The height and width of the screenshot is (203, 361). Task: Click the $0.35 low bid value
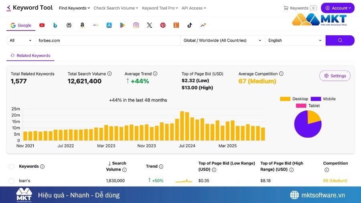pos(204,181)
